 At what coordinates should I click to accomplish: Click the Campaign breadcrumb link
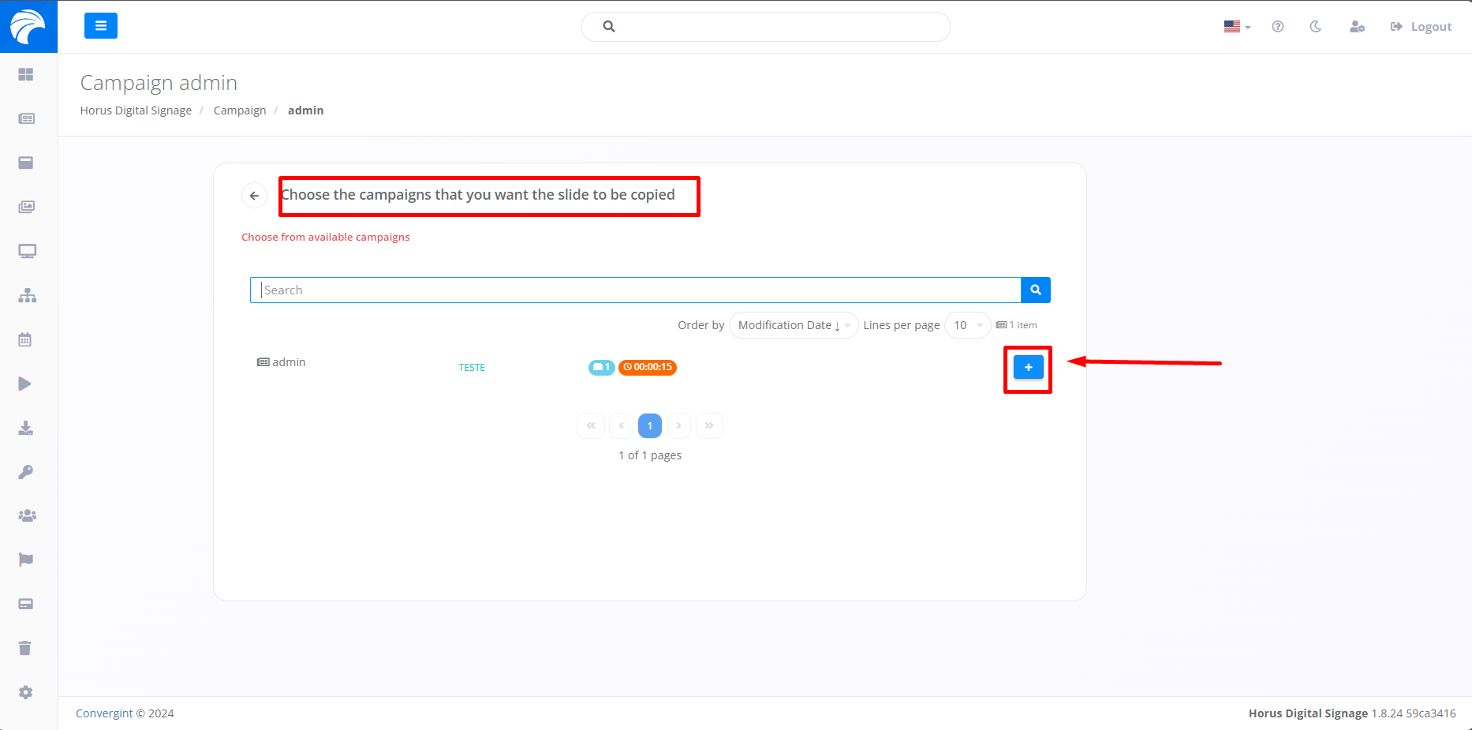[x=240, y=110]
